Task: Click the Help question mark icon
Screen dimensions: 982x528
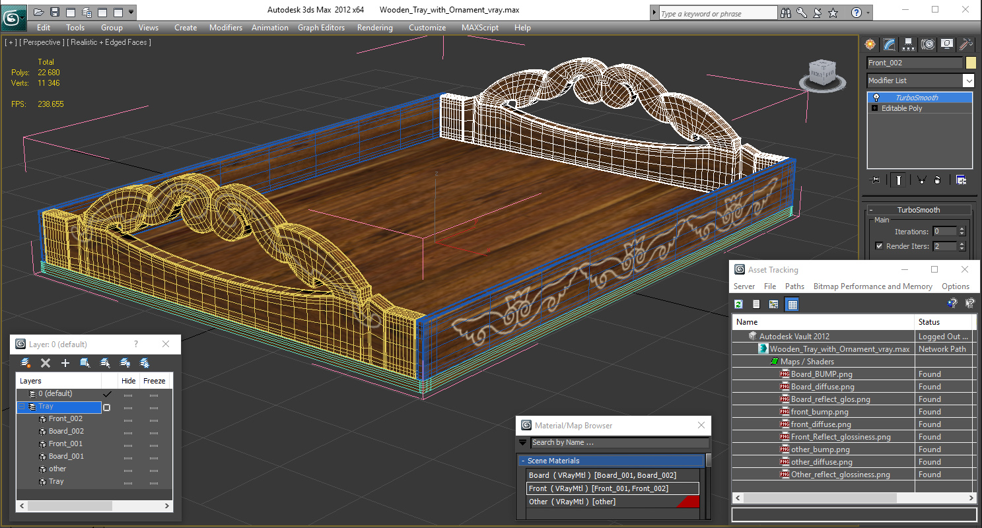Action: coord(857,13)
